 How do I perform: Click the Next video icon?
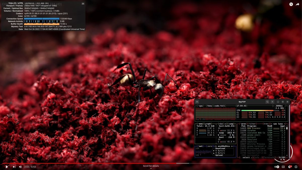[13, 167]
